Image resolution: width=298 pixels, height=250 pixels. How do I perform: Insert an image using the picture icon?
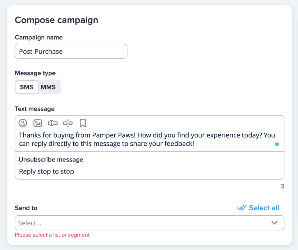[38, 123]
